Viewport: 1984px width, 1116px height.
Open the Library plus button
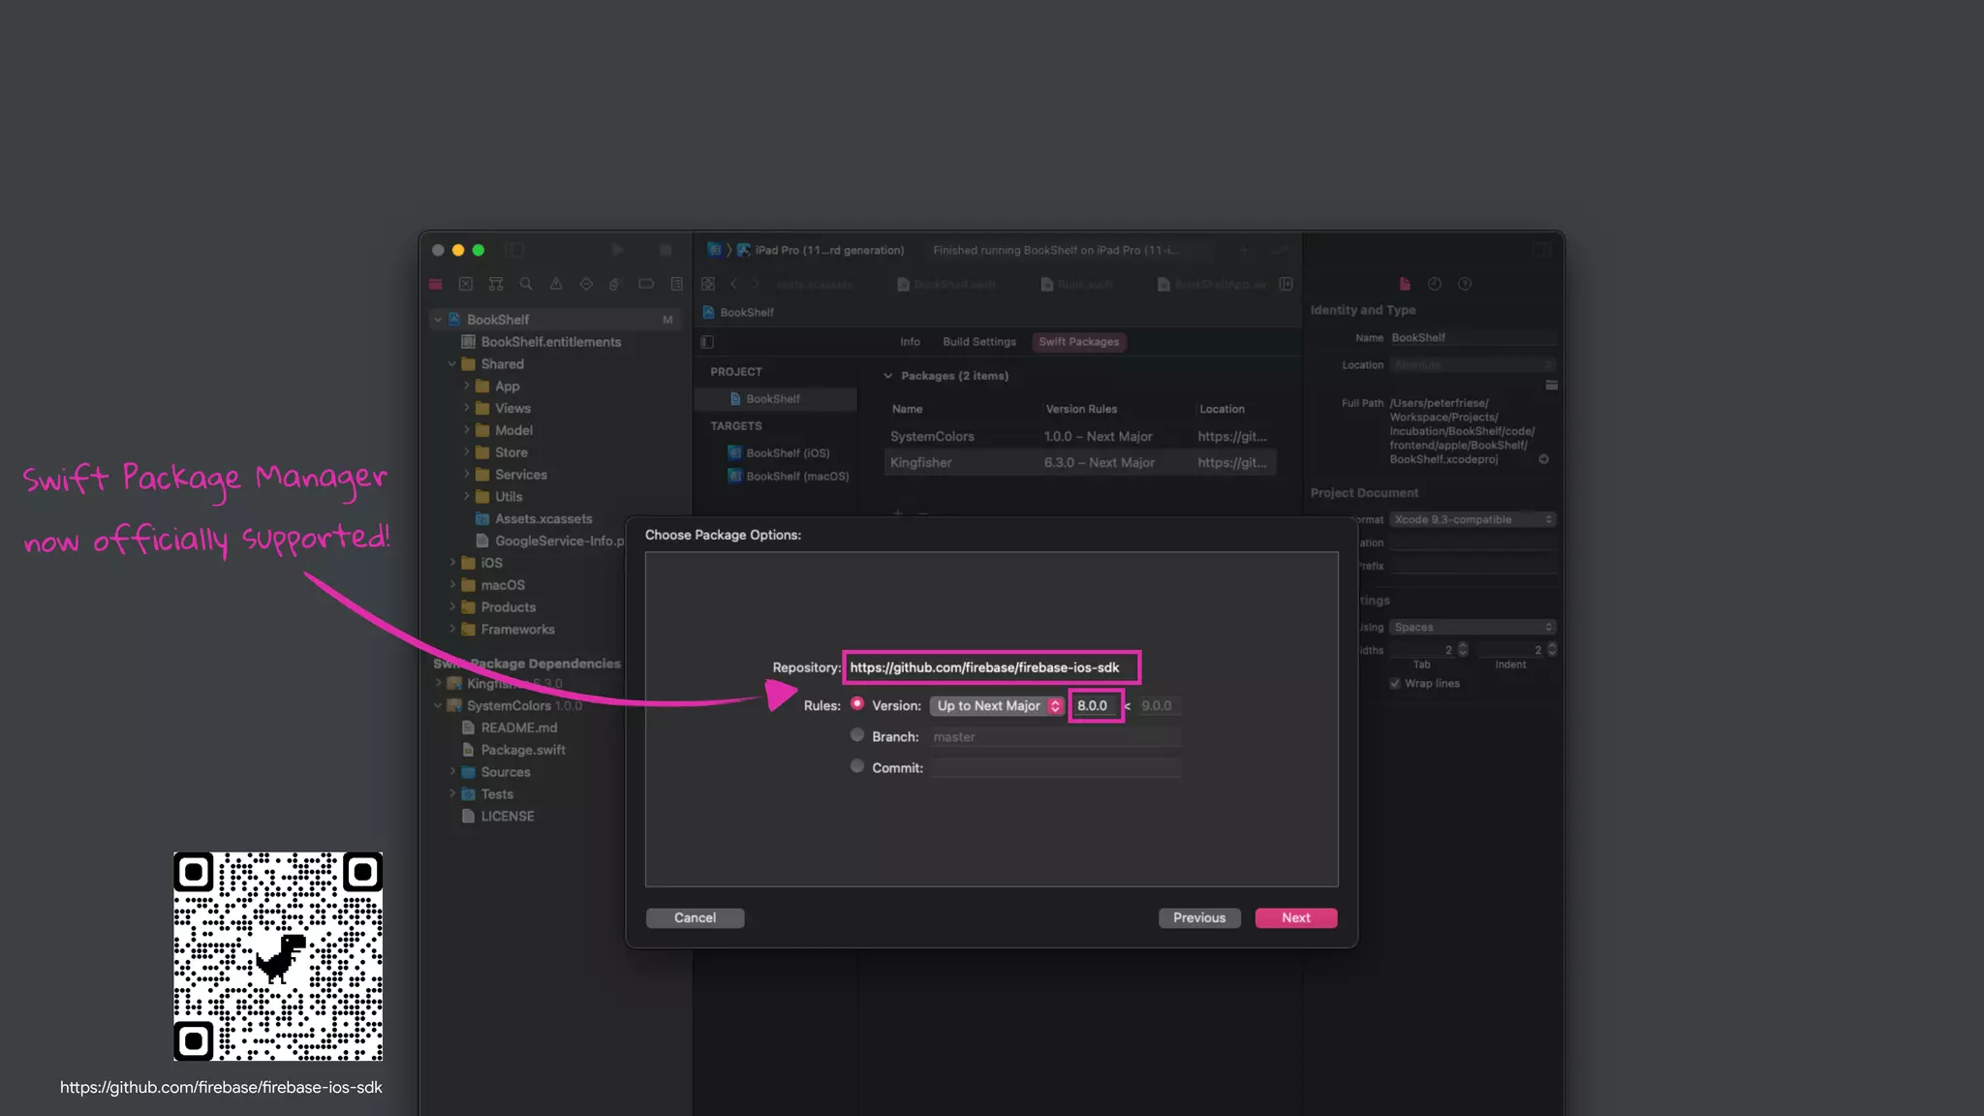pos(1246,250)
